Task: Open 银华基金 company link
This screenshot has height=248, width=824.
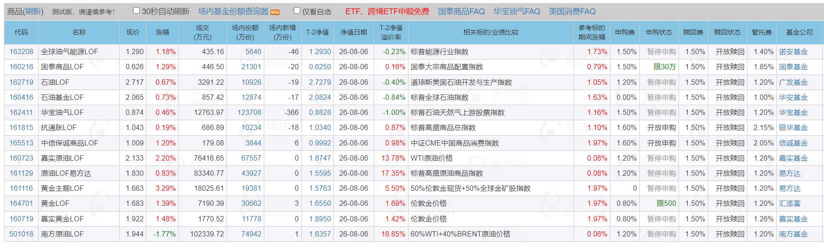Action: (x=793, y=127)
